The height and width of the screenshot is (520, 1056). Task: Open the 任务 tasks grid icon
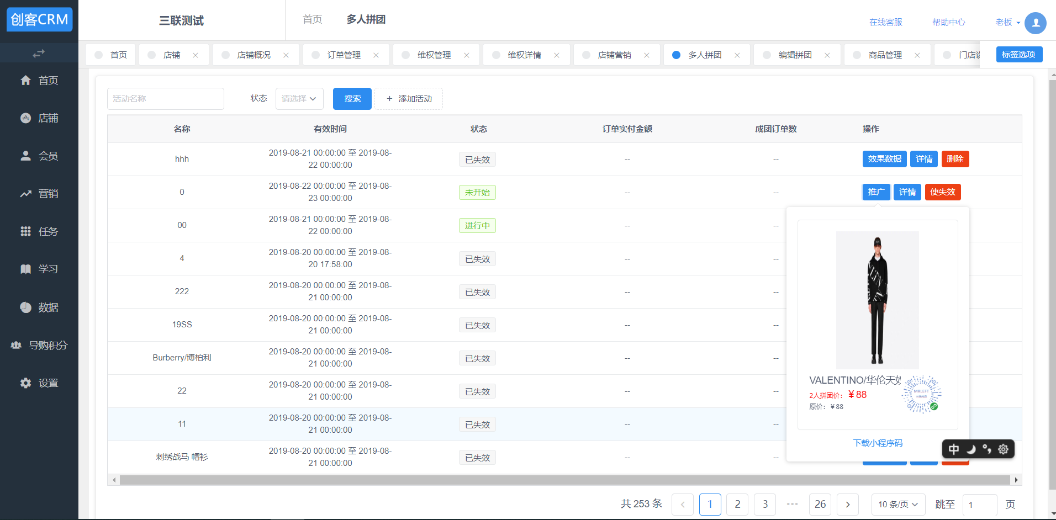pos(25,231)
